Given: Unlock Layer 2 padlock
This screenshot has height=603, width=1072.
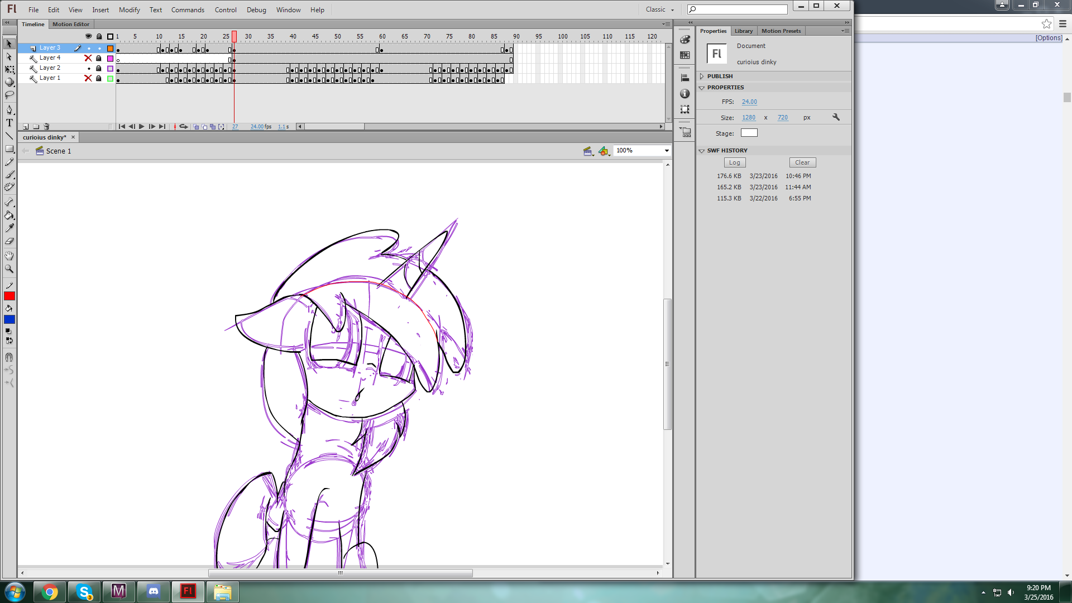Looking at the screenshot, I should (99, 68).
